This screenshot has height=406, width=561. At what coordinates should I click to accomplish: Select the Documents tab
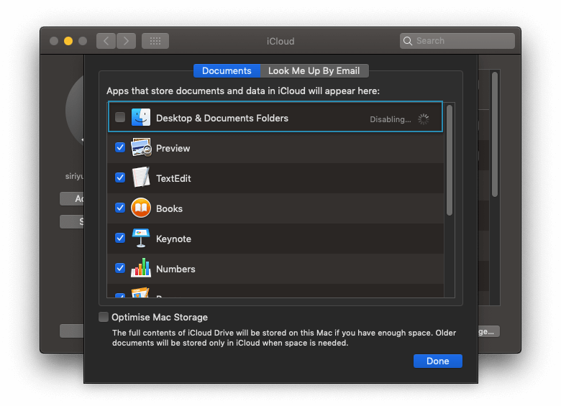pyautogui.click(x=227, y=70)
